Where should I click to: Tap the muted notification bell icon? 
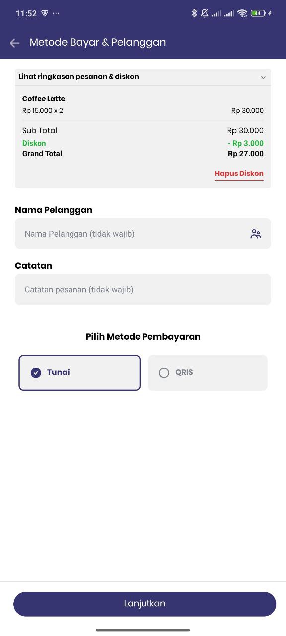coord(205,13)
